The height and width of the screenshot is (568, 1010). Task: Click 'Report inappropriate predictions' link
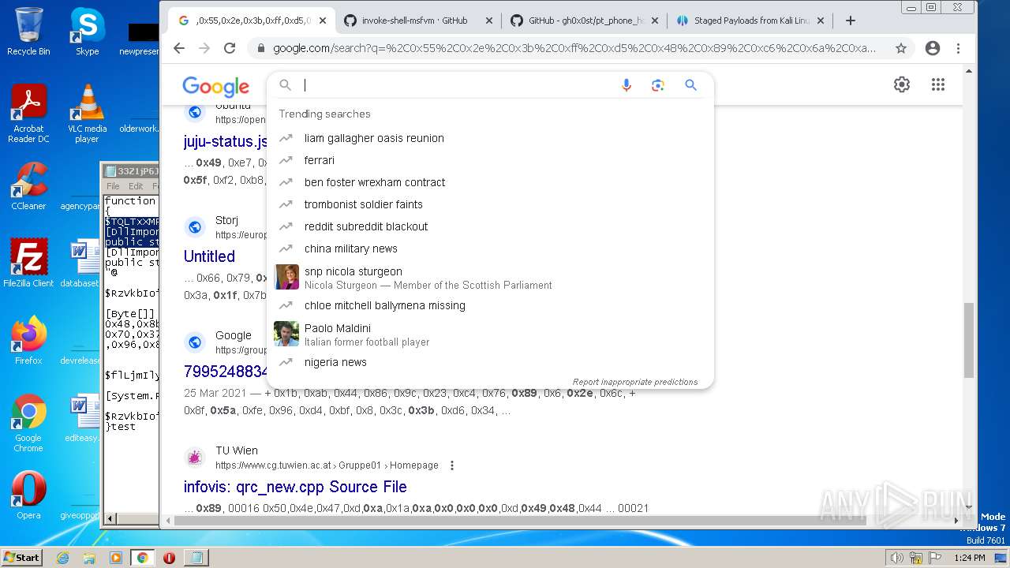(x=635, y=382)
